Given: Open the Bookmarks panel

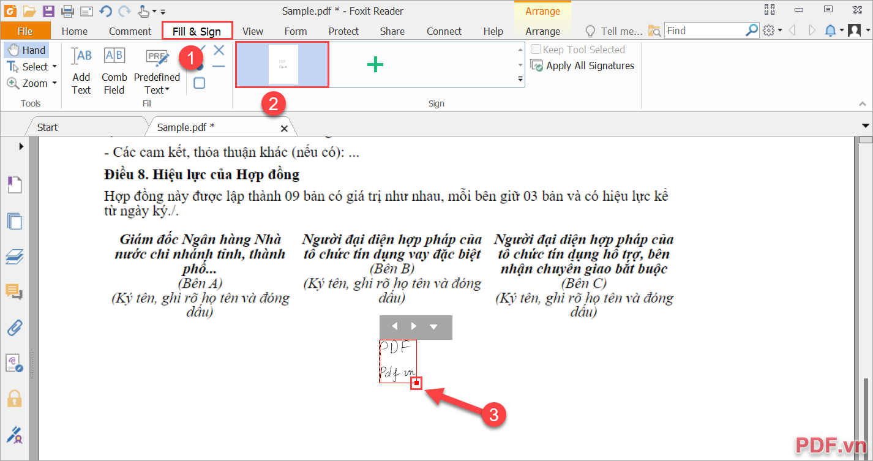Looking at the screenshot, I should 14,184.
